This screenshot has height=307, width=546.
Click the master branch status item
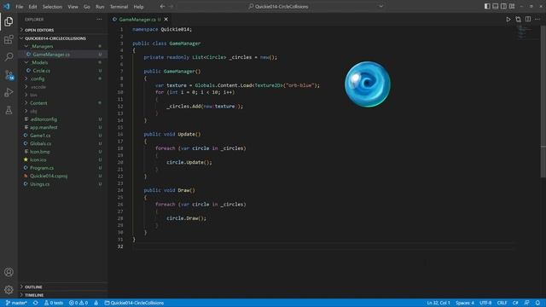(16, 303)
